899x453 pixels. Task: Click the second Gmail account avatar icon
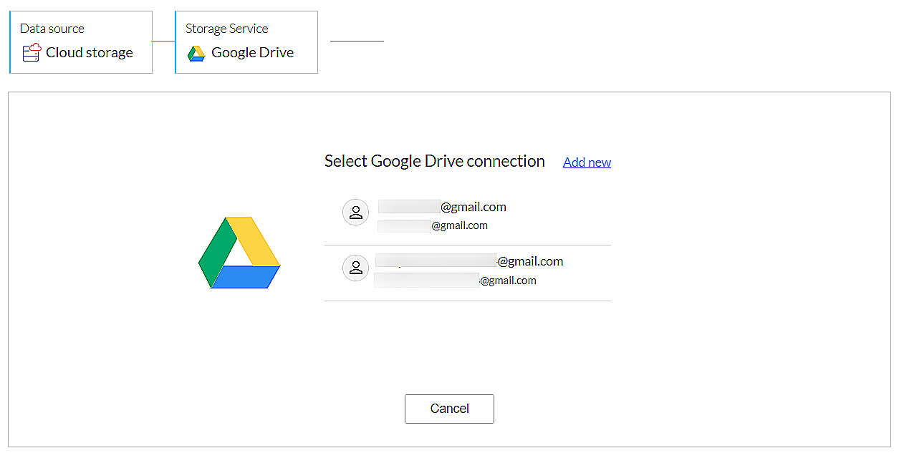355,268
